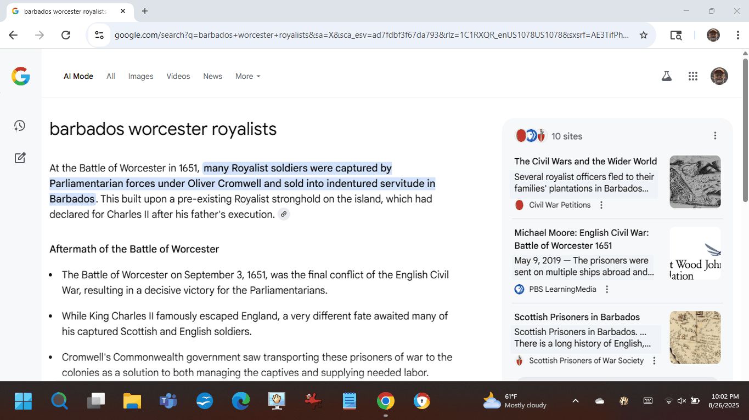The height and width of the screenshot is (420, 749).
Task: Click the Google logo
Action: [20, 77]
